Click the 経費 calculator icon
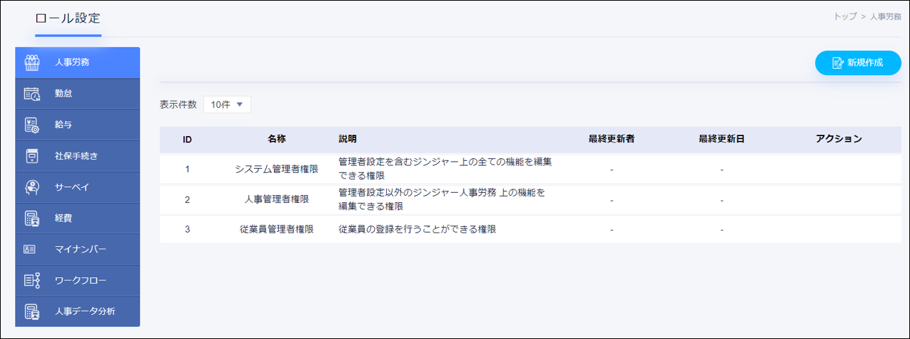The width and height of the screenshot is (910, 339). pyautogui.click(x=32, y=218)
